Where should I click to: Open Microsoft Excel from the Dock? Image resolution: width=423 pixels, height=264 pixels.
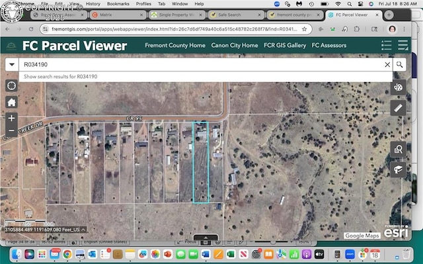point(231,254)
